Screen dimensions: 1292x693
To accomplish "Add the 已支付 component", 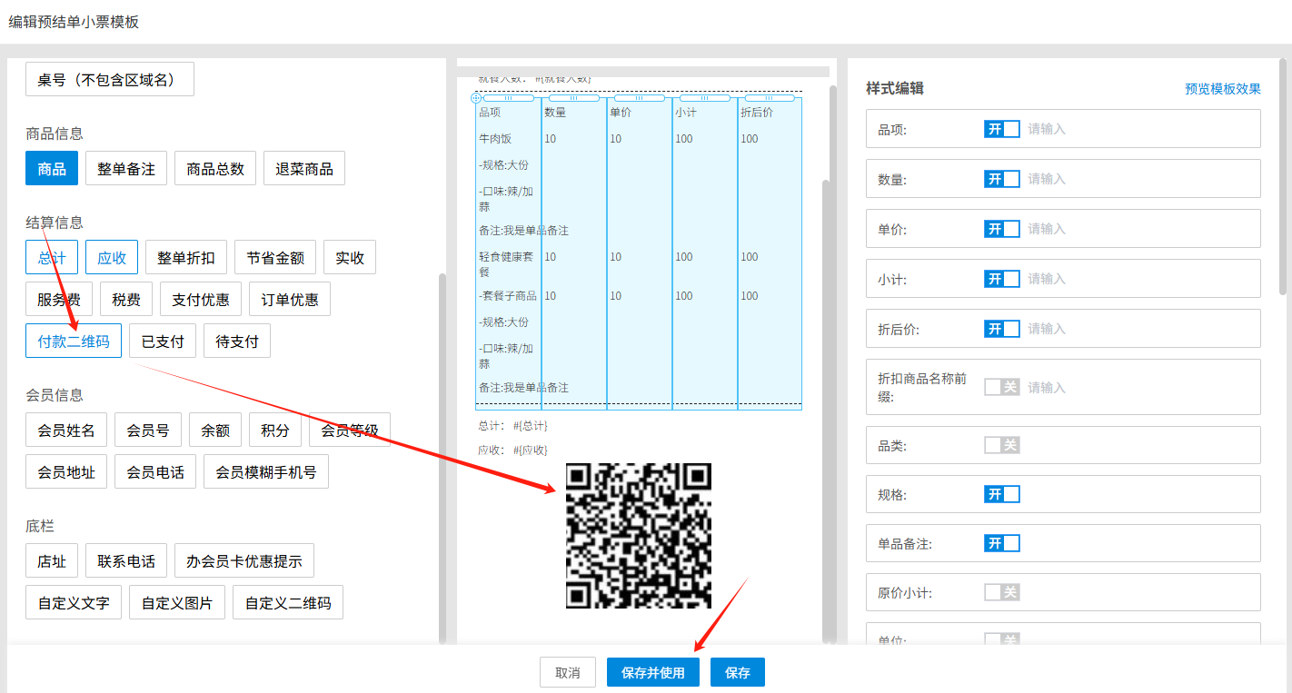I will pos(163,342).
